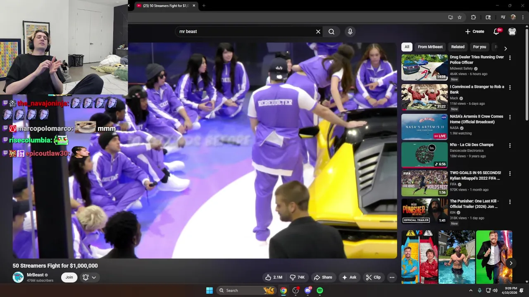Open YouTube notifications bell with 9+ badge

click(497, 31)
